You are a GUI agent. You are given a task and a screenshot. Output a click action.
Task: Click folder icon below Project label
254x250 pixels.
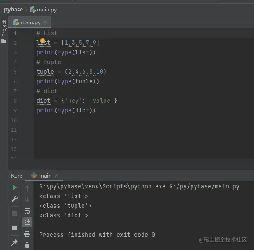pyautogui.click(x=4, y=41)
